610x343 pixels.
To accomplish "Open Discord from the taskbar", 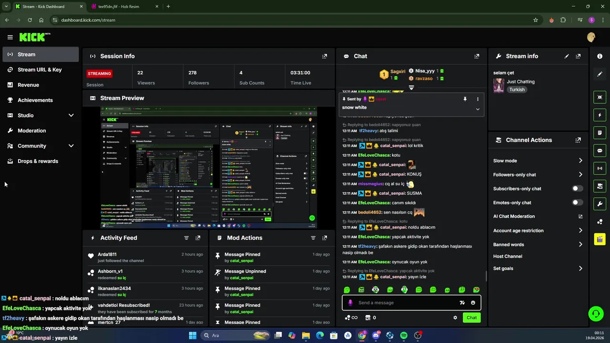I will 376,335.
